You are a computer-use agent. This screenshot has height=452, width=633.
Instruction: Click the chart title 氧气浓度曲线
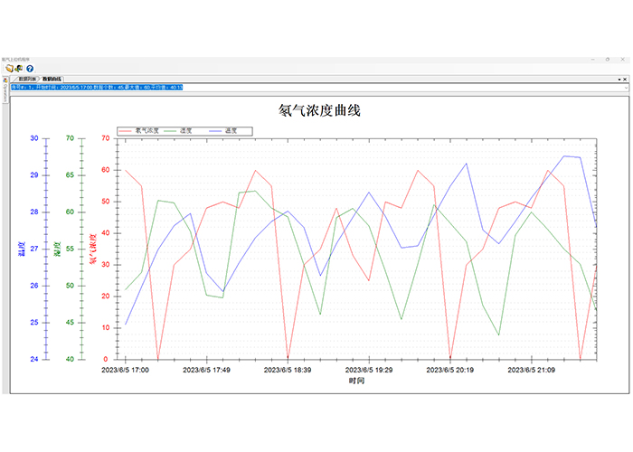click(320, 111)
